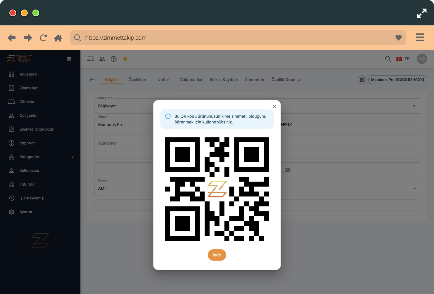Click the info icon in QR notice
The image size is (434, 294).
coord(168,116)
